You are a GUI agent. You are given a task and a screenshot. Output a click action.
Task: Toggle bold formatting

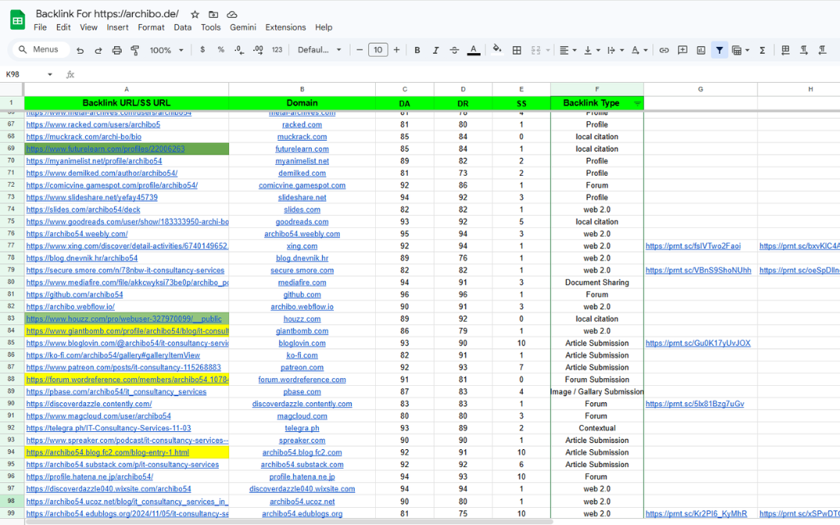coord(417,50)
